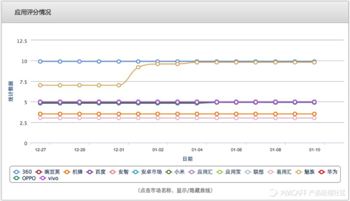Screen dimensions: 350x201
Task: Click the 小米 legend entry
Action: coord(176,172)
